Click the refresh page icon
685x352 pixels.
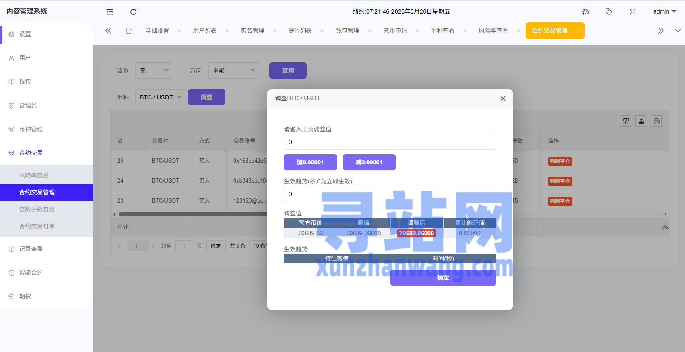click(133, 12)
